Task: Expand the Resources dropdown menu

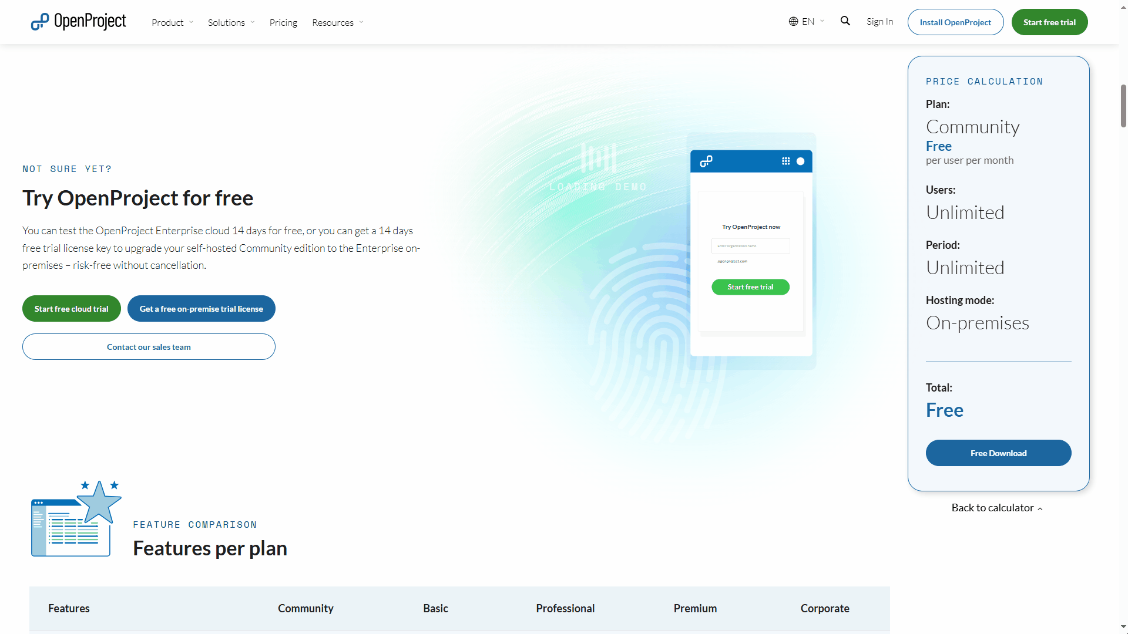Action: tap(338, 22)
